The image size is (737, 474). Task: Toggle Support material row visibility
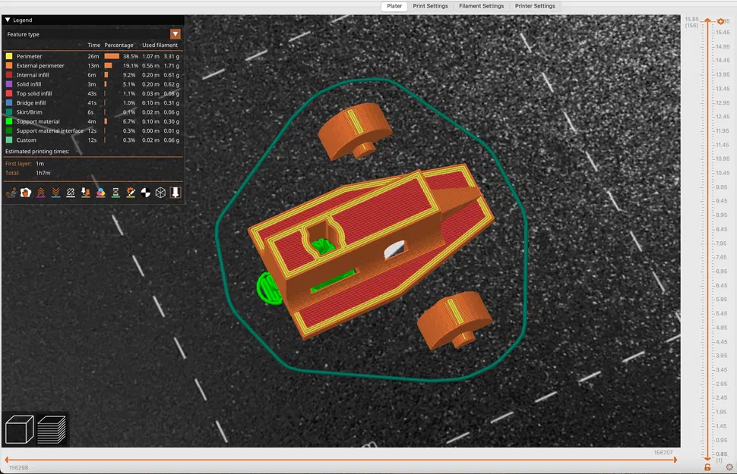(x=93, y=121)
